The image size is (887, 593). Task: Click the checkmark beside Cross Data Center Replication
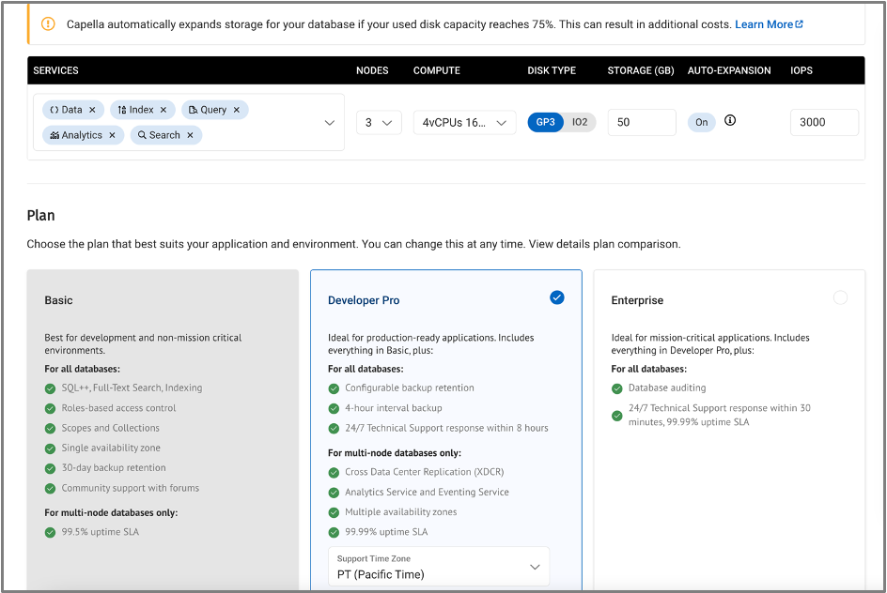pos(334,472)
